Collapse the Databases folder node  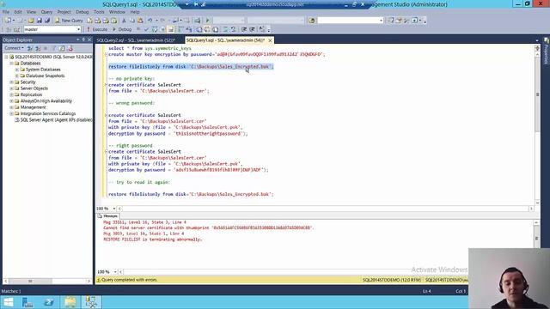coord(11,63)
